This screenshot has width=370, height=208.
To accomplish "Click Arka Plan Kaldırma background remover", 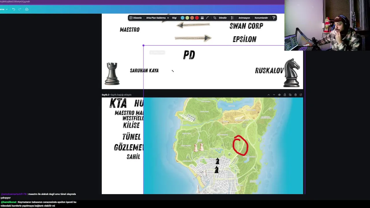I will point(158,18).
